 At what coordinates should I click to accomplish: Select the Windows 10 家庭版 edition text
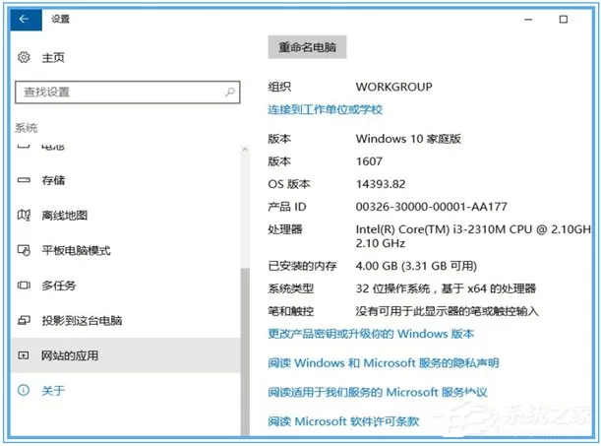[x=408, y=139]
